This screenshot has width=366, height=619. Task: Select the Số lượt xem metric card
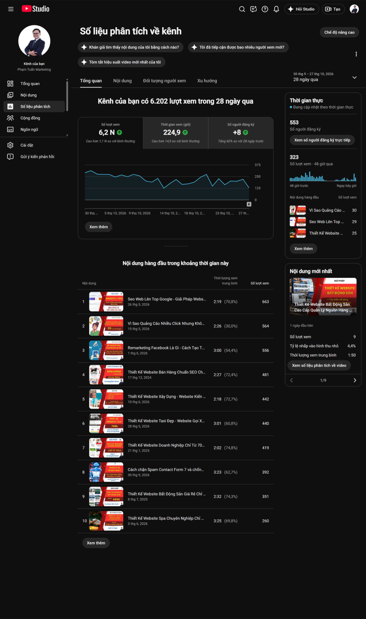(x=110, y=133)
